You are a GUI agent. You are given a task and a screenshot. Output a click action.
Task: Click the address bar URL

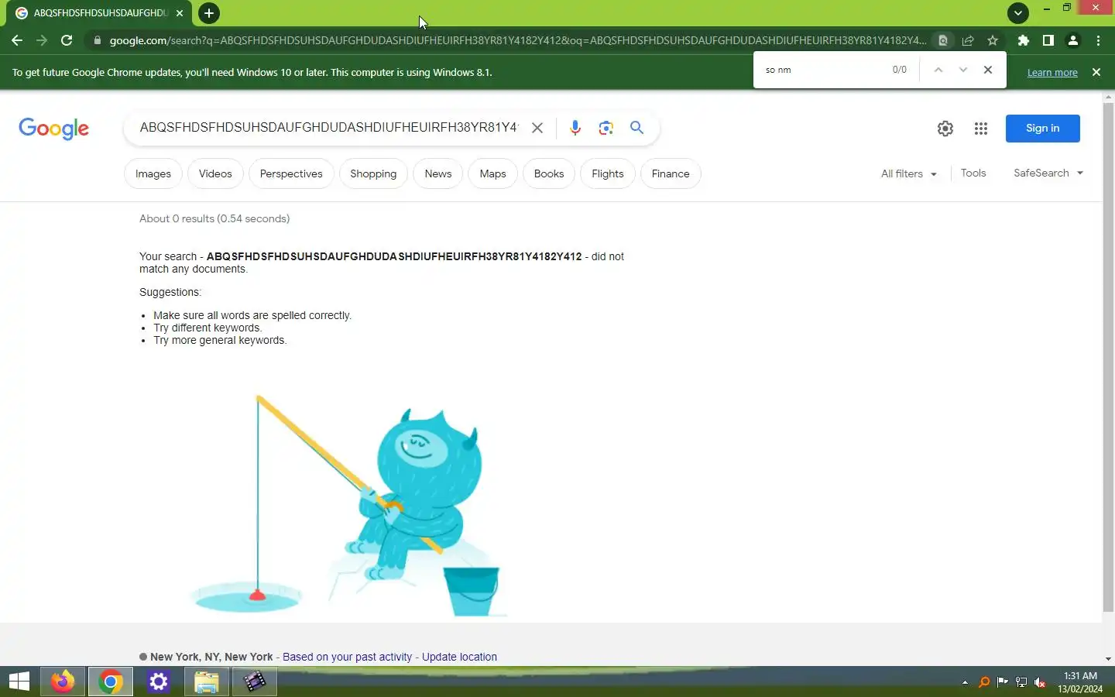coord(517,40)
